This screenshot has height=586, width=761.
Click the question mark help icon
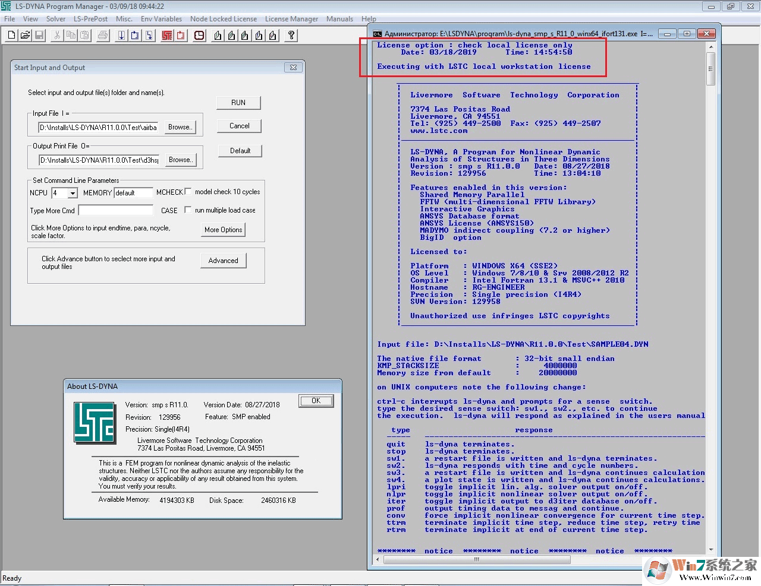click(x=291, y=36)
